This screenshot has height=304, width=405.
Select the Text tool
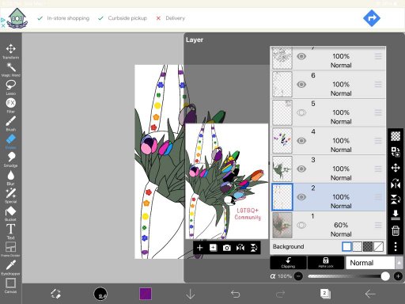[10, 231]
